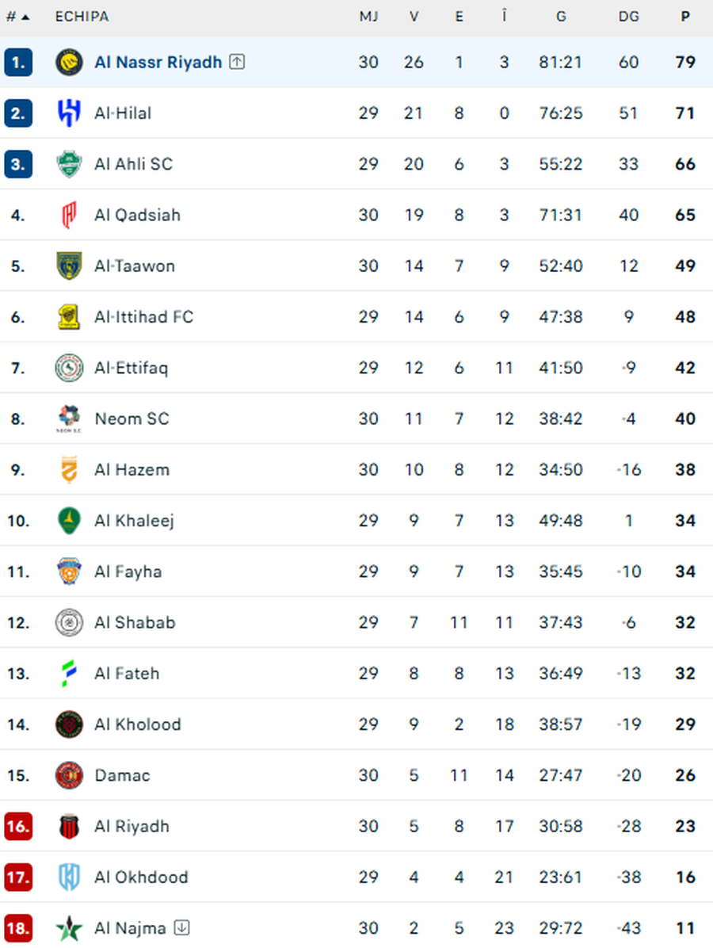
Task: Sort table by the MJ matches column
Action: tap(368, 17)
